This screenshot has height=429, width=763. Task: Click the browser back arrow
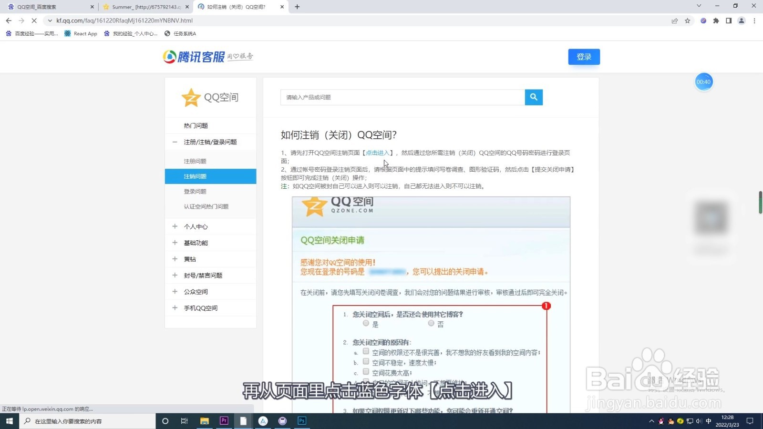pyautogui.click(x=9, y=20)
